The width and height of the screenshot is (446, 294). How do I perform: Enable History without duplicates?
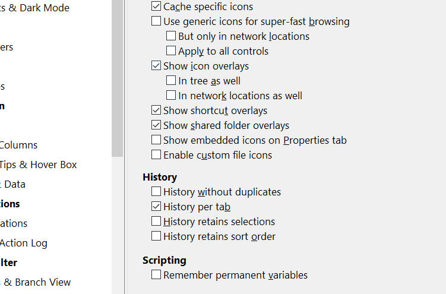(x=156, y=192)
